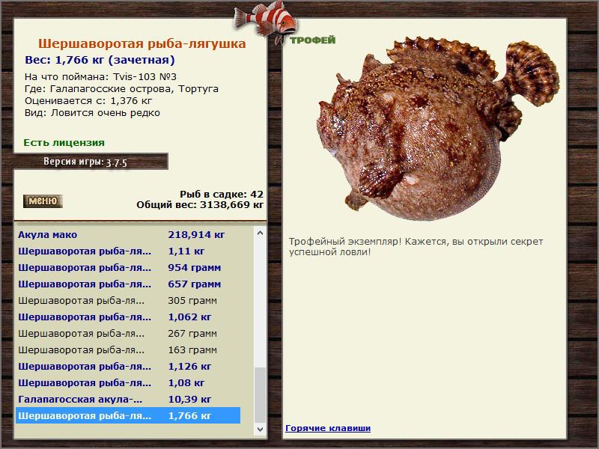
Task: Select the frogfish row weighing 163 грамм
Action: (x=128, y=349)
